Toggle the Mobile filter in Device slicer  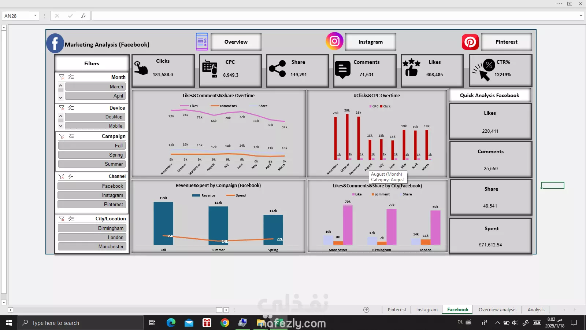pyautogui.click(x=95, y=126)
